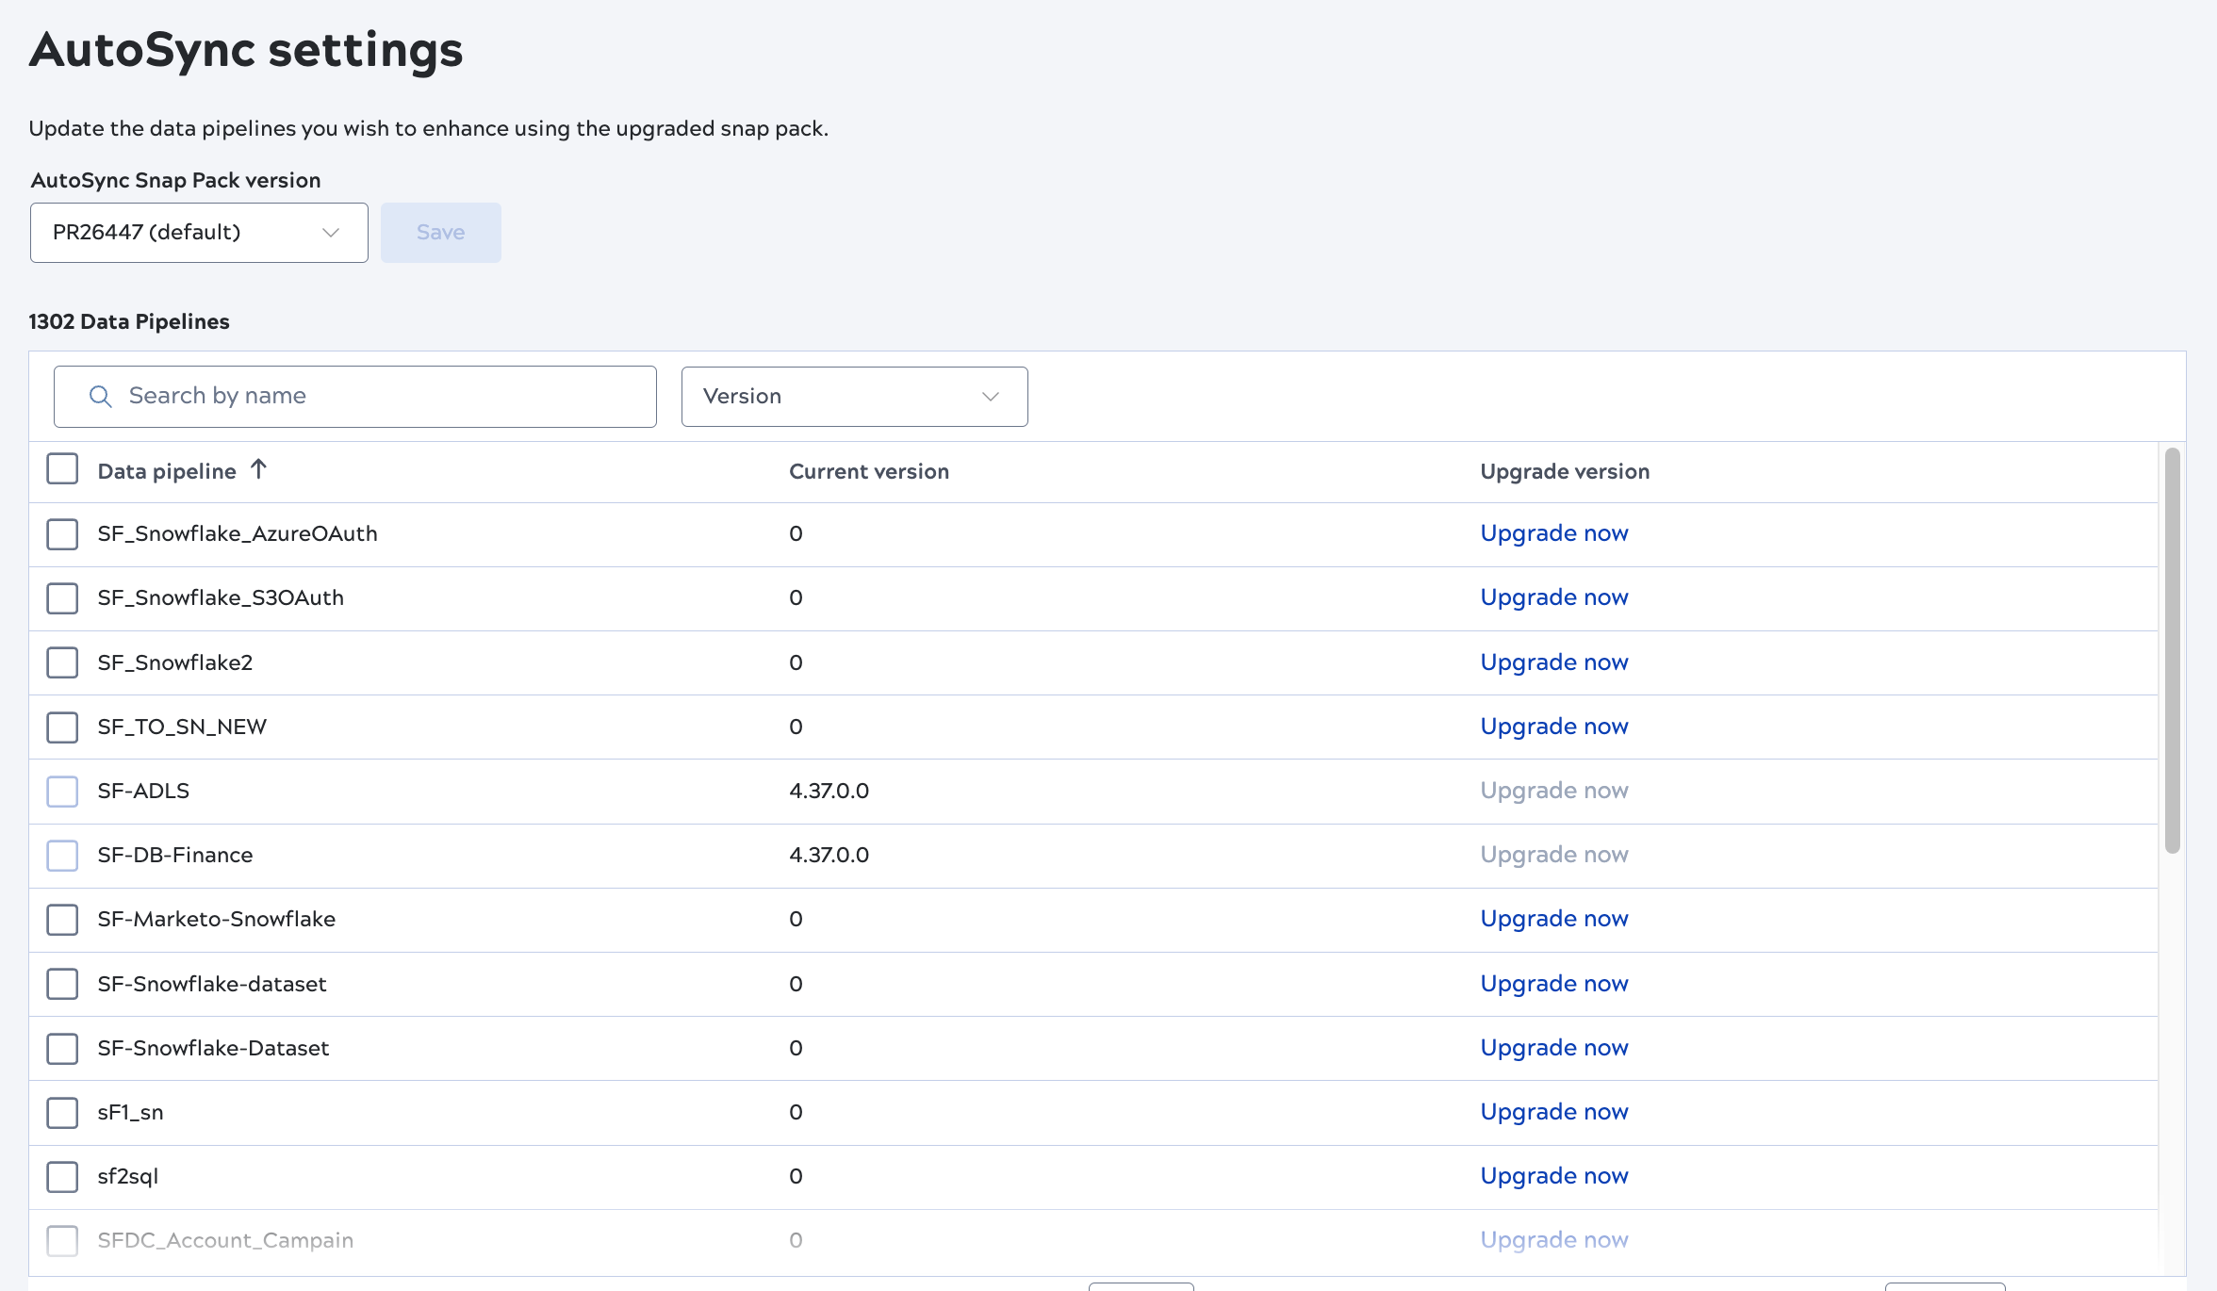Check the SF_Snowflake_AzureOAuth pipeline
Viewport: 2217px width, 1291px height.
click(61, 533)
